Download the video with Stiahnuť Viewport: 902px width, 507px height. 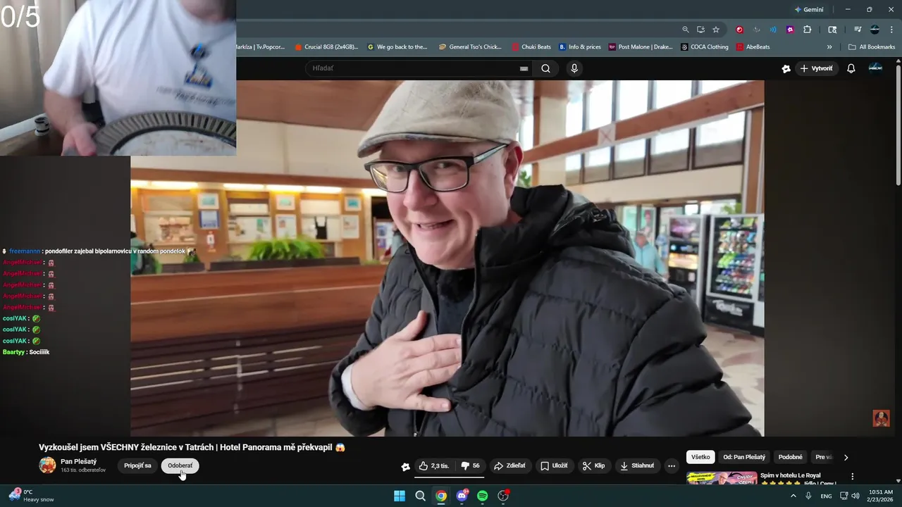637,466
